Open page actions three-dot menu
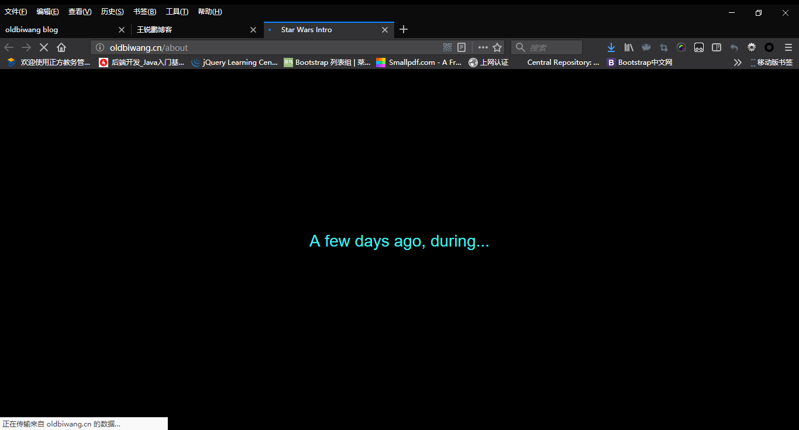 pos(483,47)
